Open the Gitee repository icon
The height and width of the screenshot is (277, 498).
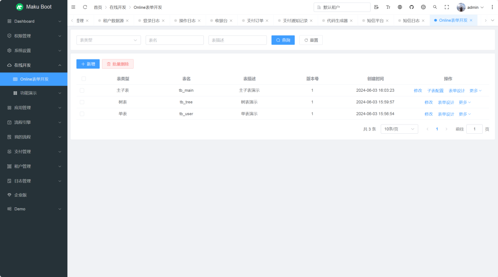pos(422,7)
